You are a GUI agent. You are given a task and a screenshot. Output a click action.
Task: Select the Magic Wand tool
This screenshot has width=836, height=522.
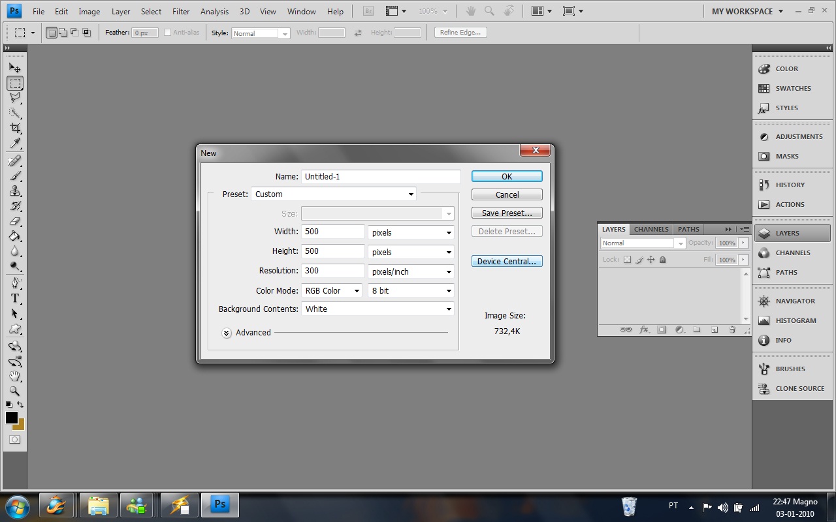click(x=15, y=113)
